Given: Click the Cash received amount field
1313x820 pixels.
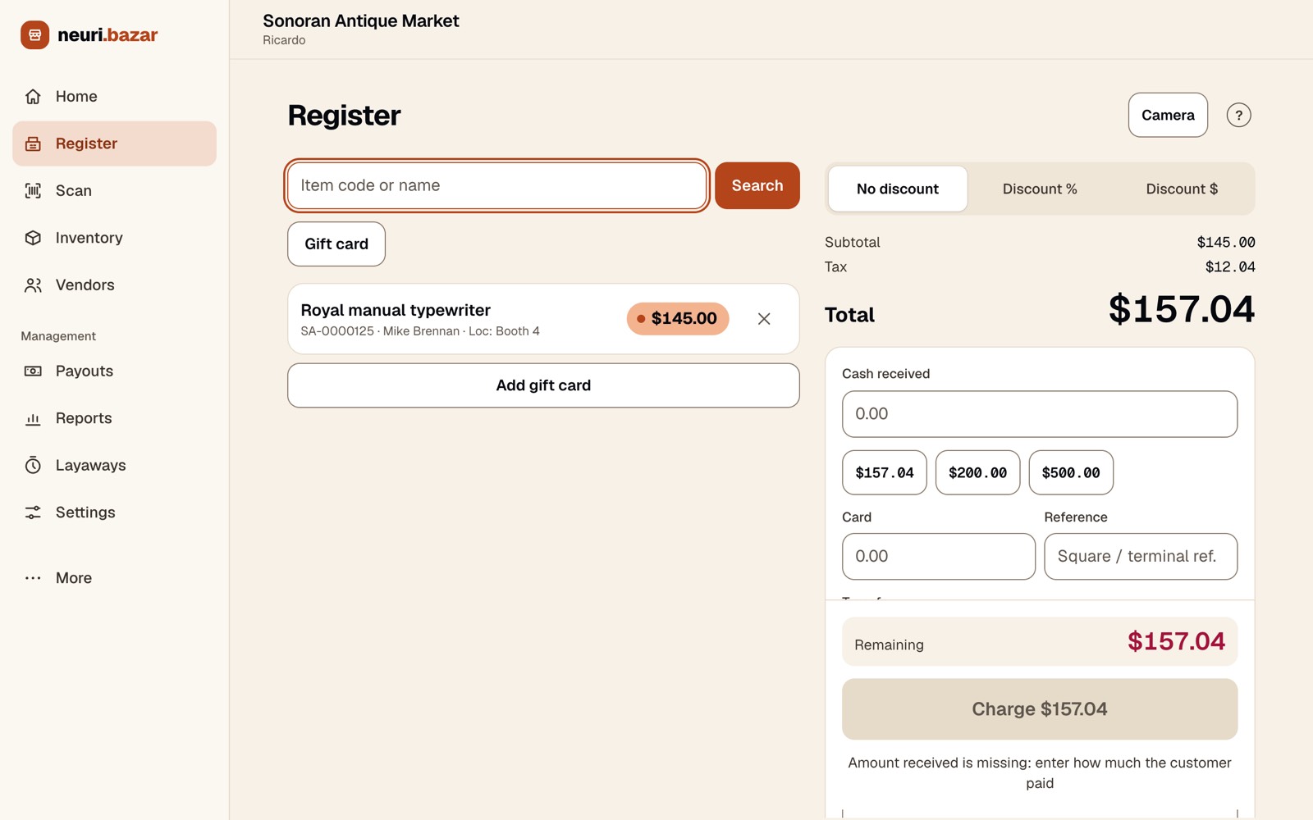Looking at the screenshot, I should point(1040,414).
